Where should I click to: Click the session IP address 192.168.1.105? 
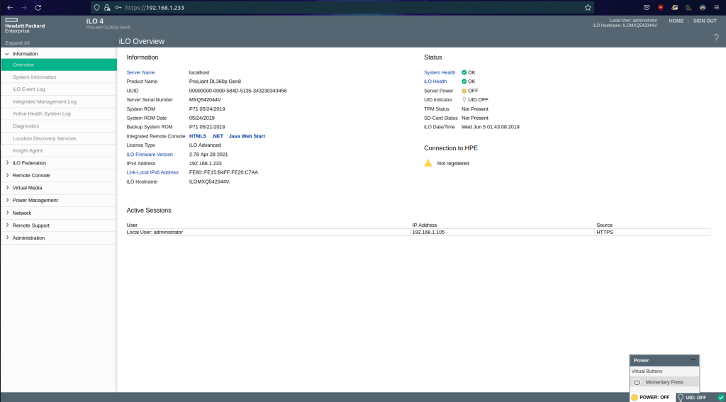click(x=428, y=232)
